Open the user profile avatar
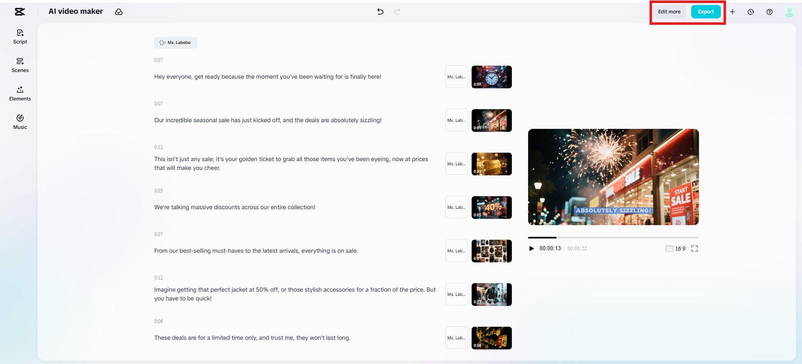Image resolution: width=802 pixels, height=364 pixels. click(789, 12)
